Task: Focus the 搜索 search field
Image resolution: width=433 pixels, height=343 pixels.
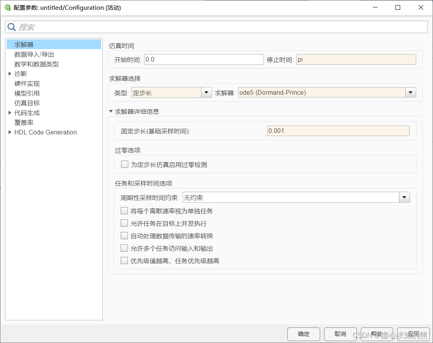Action: 216,27
